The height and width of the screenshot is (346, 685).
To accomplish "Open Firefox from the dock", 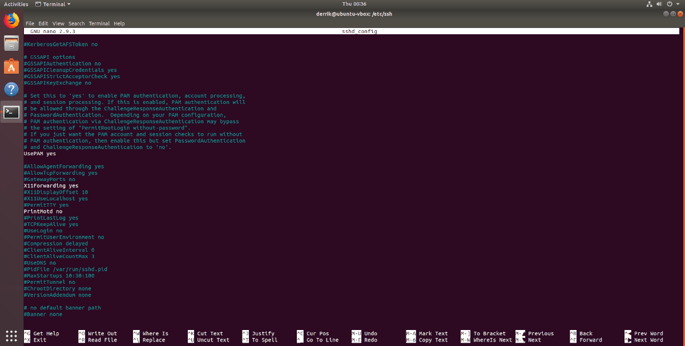I will coord(11,21).
